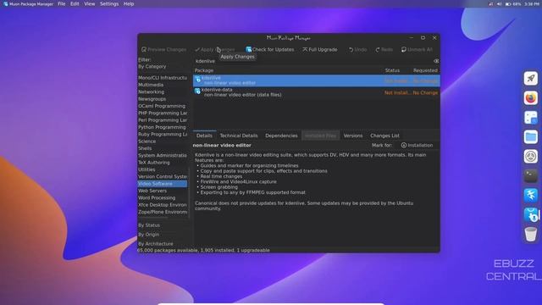Screen dimensions: 542x305
Task: Click Check for Updates
Action: (270, 50)
